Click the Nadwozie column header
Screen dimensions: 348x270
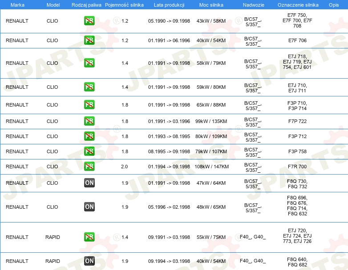(x=254, y=5)
